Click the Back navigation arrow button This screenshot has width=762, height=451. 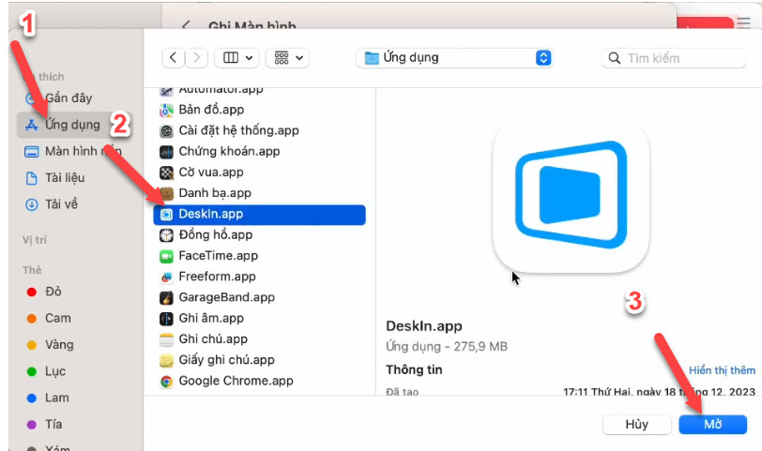coord(174,58)
